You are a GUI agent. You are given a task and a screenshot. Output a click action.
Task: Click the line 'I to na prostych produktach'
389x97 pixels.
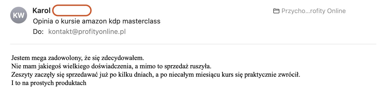point(49,84)
